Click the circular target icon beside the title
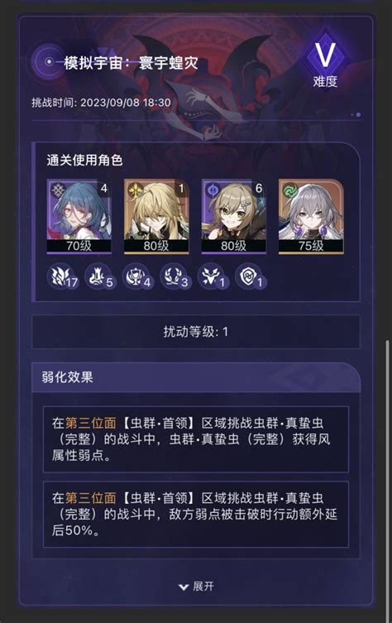 (49, 62)
